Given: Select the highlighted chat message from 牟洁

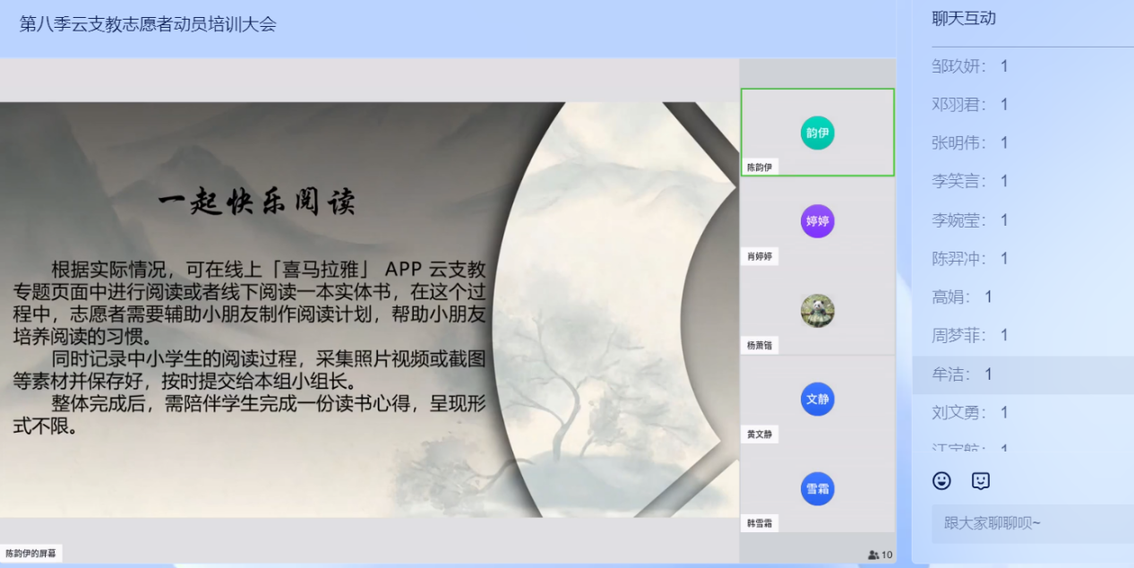Looking at the screenshot, I should (x=962, y=374).
